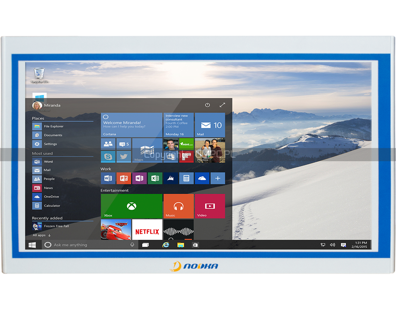Screen dimensions: 396x310
Task: Add a tile with the plus button
Action: [218, 178]
